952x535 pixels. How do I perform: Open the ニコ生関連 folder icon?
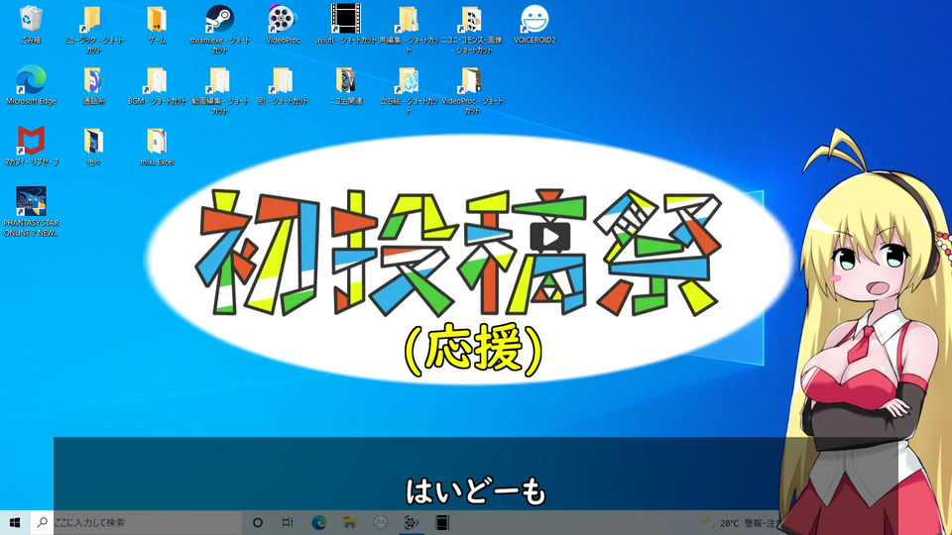tap(345, 80)
